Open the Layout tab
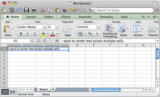Image resolution: width=160 pixels, height=97 pixels. [31, 17]
